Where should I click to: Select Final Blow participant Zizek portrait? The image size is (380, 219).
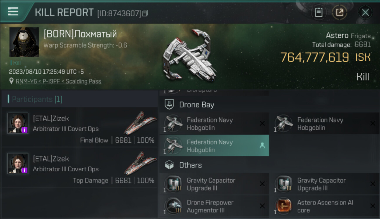click(18, 123)
